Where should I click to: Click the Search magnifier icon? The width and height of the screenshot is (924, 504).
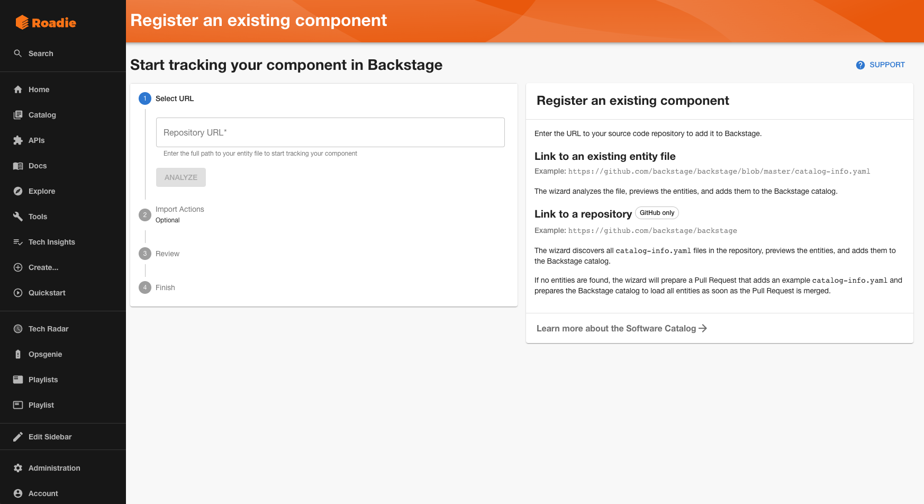(18, 53)
